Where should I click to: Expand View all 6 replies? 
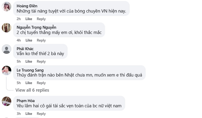32,90
